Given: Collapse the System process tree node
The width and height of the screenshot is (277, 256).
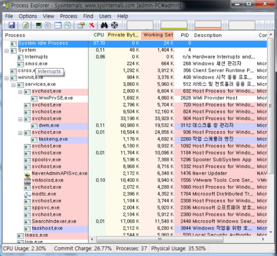Looking at the screenshot, I should pyautogui.click(x=7, y=51).
